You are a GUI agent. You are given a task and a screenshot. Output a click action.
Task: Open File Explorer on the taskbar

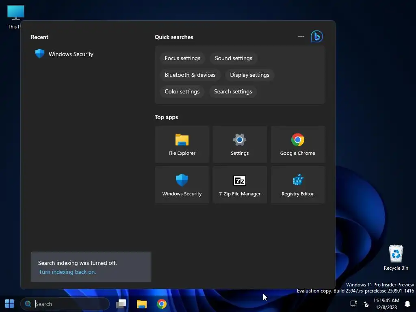click(x=142, y=303)
